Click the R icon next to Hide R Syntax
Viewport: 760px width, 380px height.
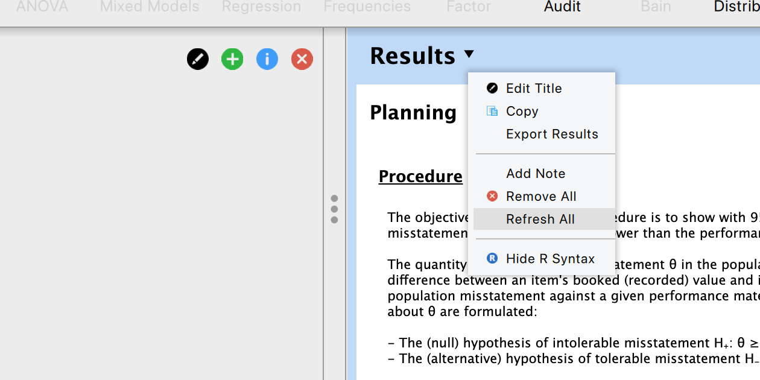[x=492, y=258]
